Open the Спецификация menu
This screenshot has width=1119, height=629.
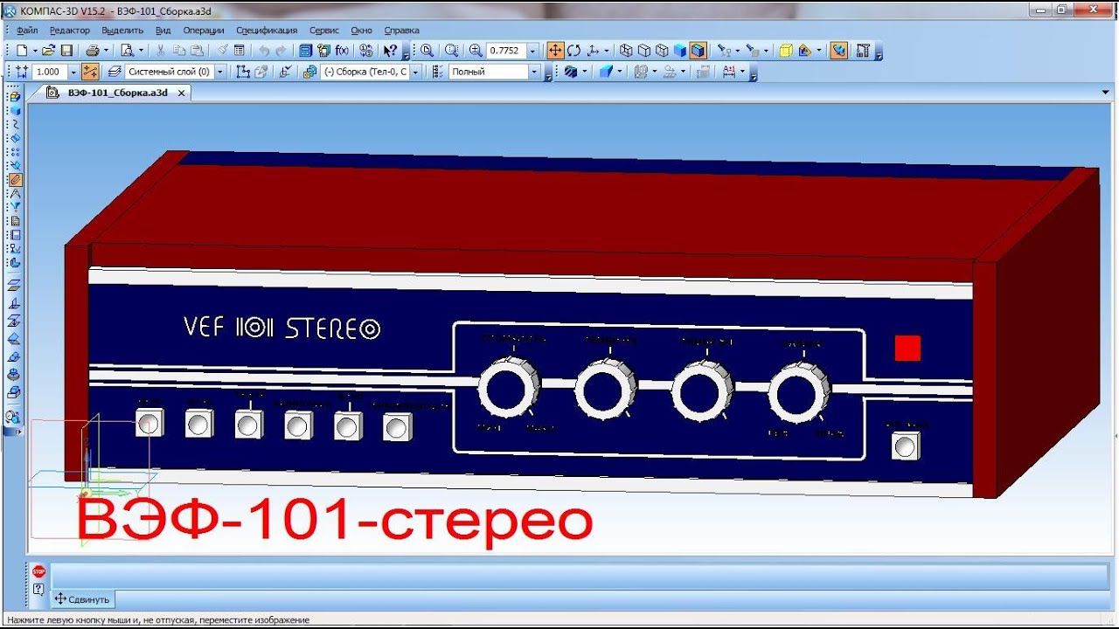tap(267, 31)
